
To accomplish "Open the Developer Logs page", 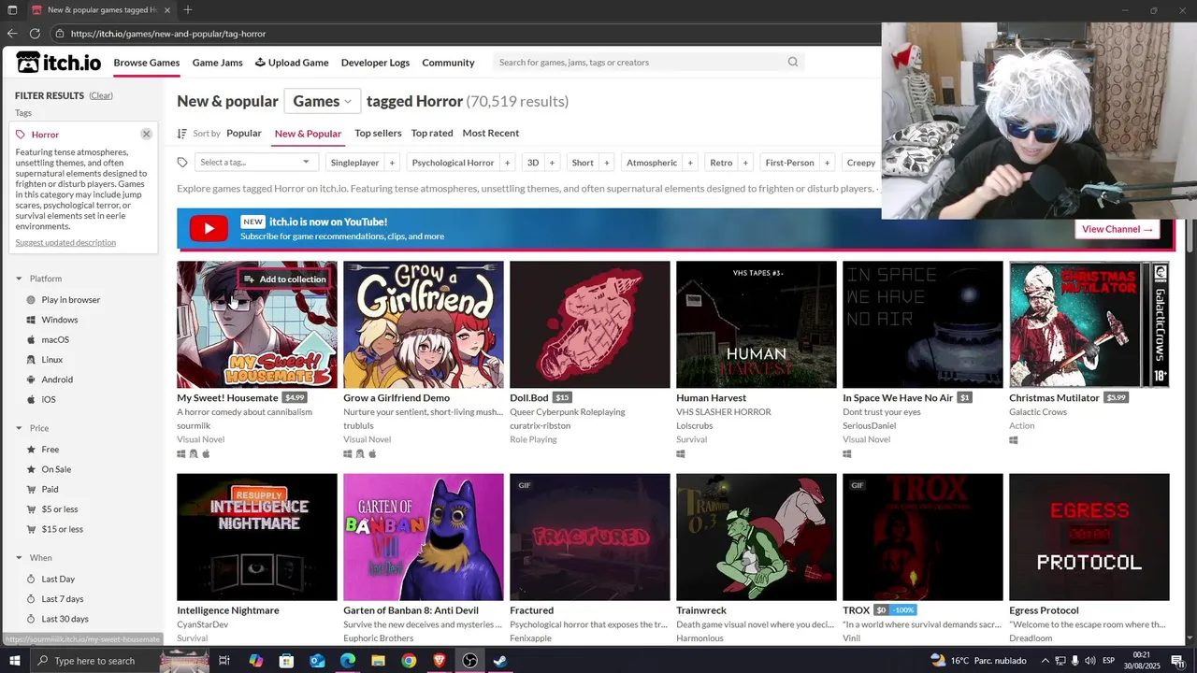I will point(375,63).
